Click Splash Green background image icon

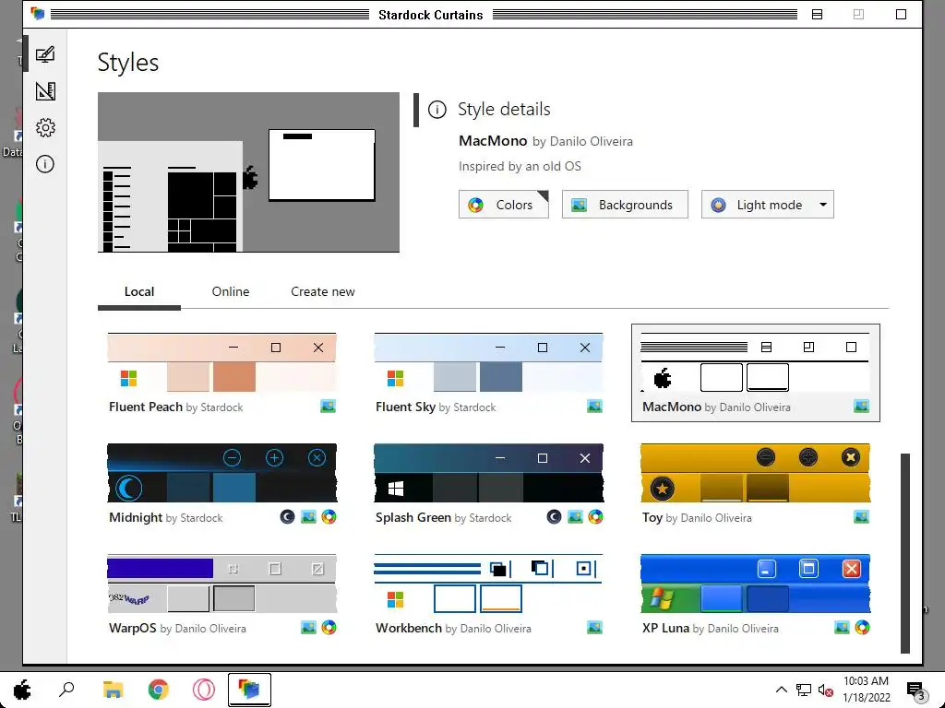pos(575,516)
